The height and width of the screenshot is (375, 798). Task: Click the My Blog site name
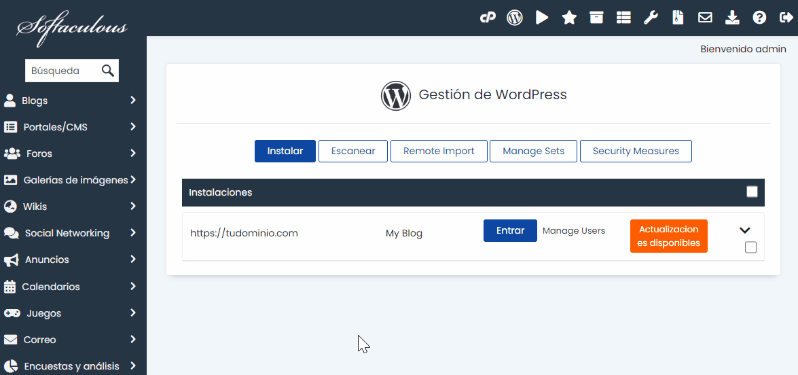coord(404,234)
